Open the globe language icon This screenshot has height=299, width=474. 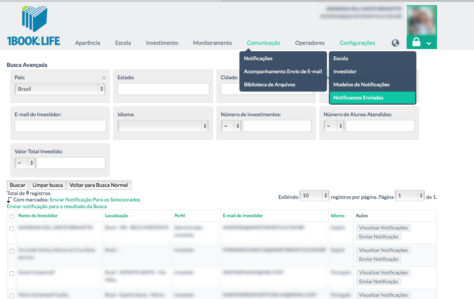[395, 43]
